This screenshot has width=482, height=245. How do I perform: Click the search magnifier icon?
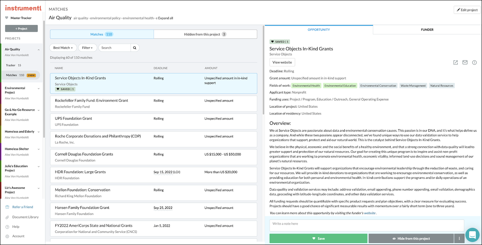(x=135, y=47)
